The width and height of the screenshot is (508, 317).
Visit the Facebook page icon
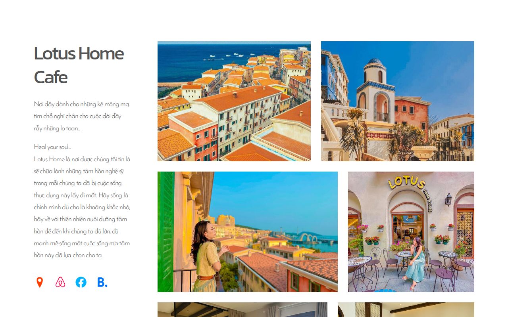coord(81,282)
